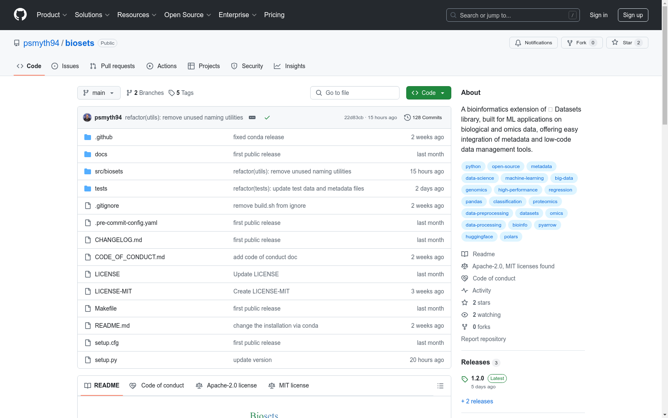Click the Sign up button
This screenshot has height=418, width=668.
click(x=633, y=15)
